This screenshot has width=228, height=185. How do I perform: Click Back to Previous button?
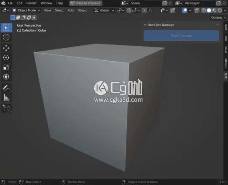[x=86, y=3]
